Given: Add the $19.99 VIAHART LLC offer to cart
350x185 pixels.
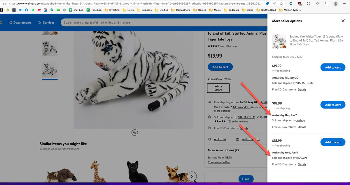Looking at the screenshot, I should (333, 67).
